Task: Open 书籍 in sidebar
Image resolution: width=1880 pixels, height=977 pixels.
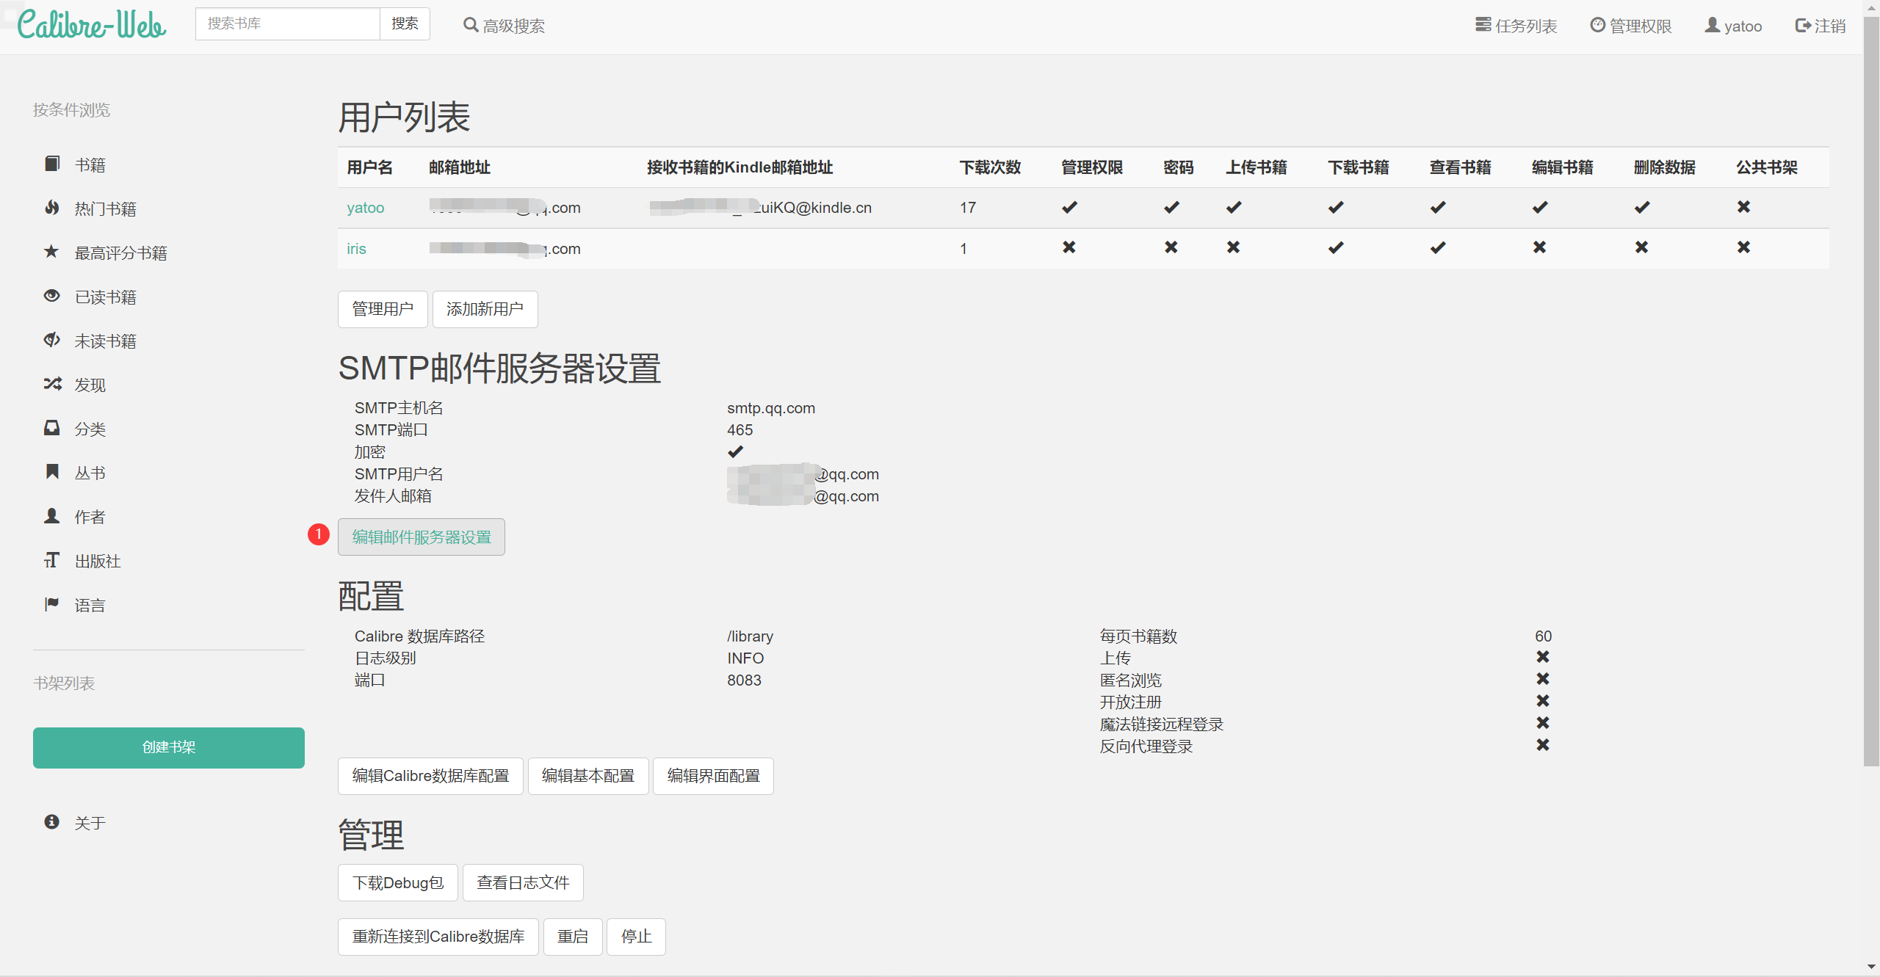Action: [90, 165]
